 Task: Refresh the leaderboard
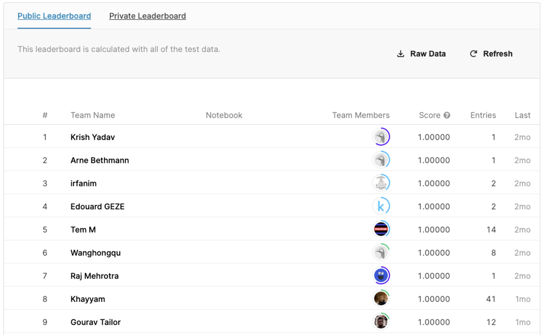[x=491, y=54]
